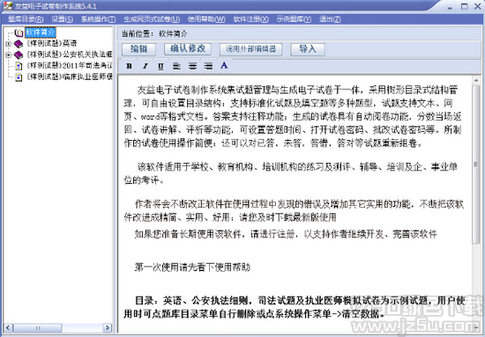Click the purple book icon for 公安机关执法

(x=19, y=55)
